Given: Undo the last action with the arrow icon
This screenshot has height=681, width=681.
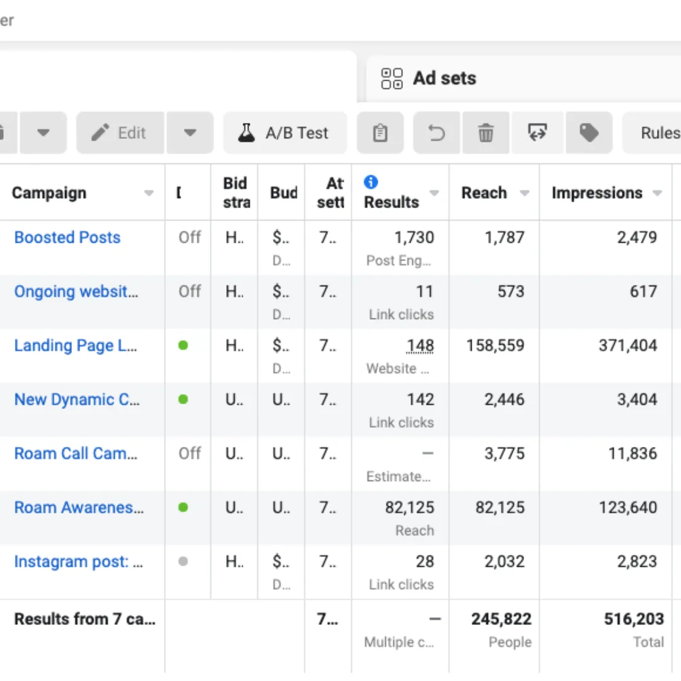Looking at the screenshot, I should (x=436, y=132).
